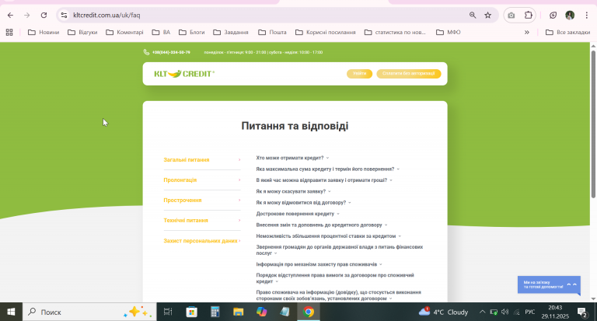Select the 'Прострочення' category
Viewport: 597px width, 321px height.
pos(202,201)
